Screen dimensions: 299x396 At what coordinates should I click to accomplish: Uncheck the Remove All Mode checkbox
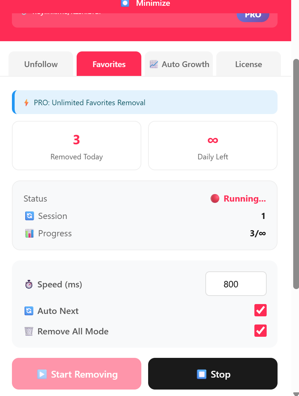[261, 331]
